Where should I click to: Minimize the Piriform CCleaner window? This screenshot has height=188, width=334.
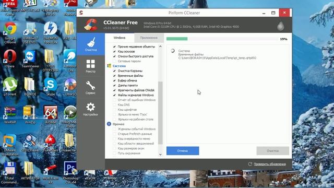pyautogui.click(x=264, y=13)
